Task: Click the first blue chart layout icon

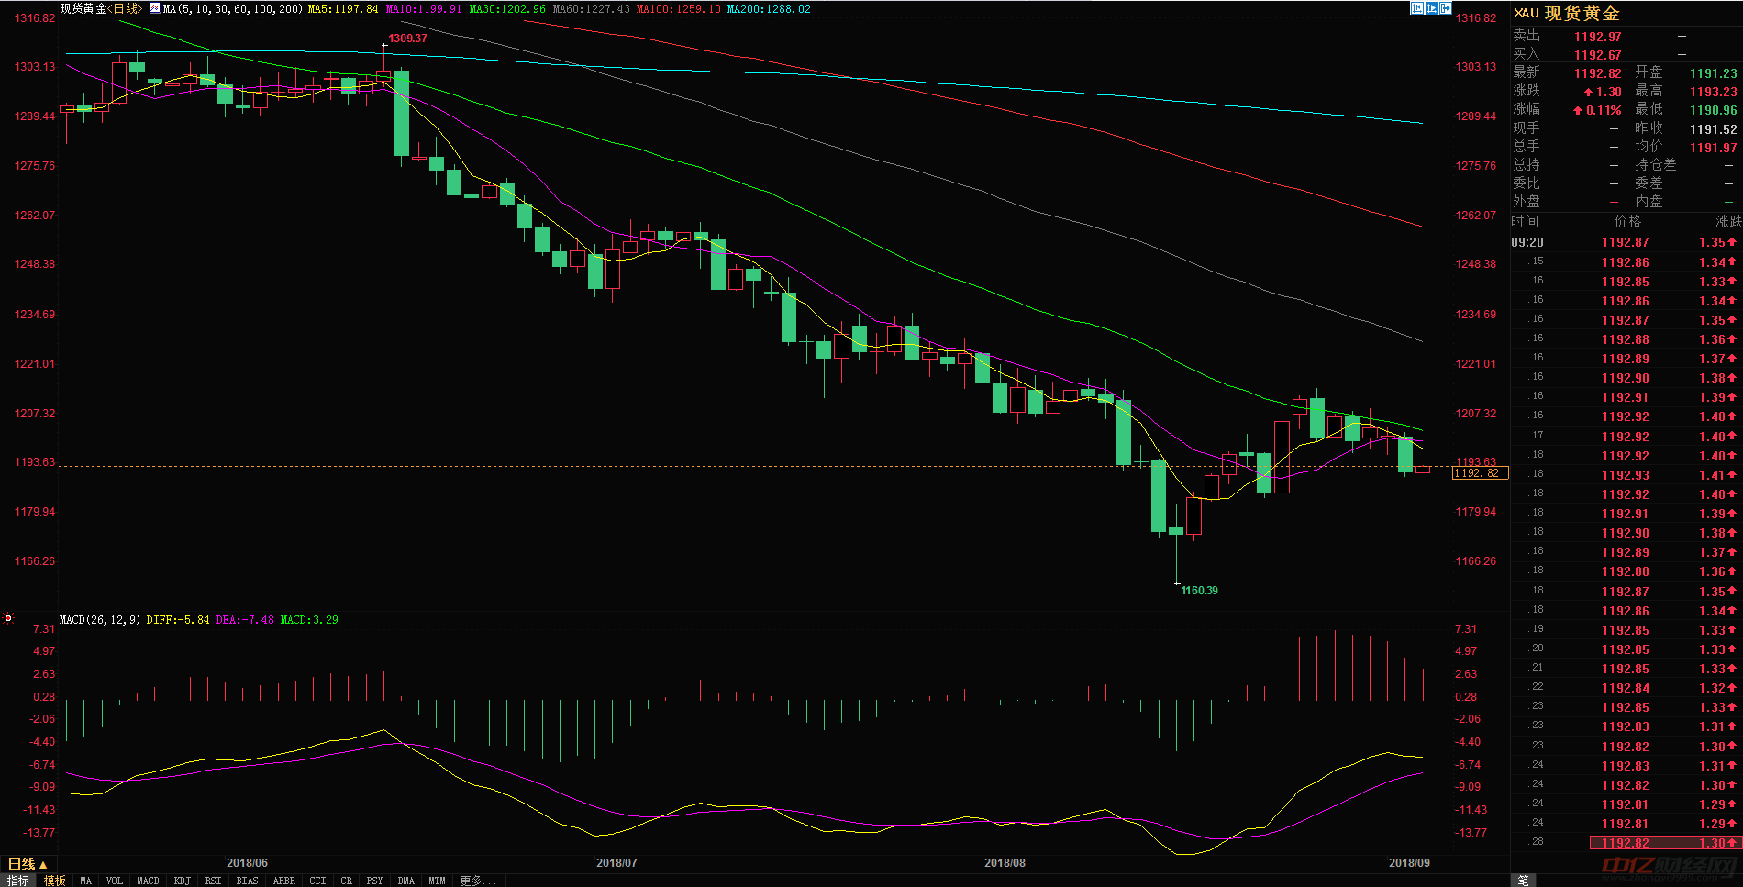Action: 1416,8
